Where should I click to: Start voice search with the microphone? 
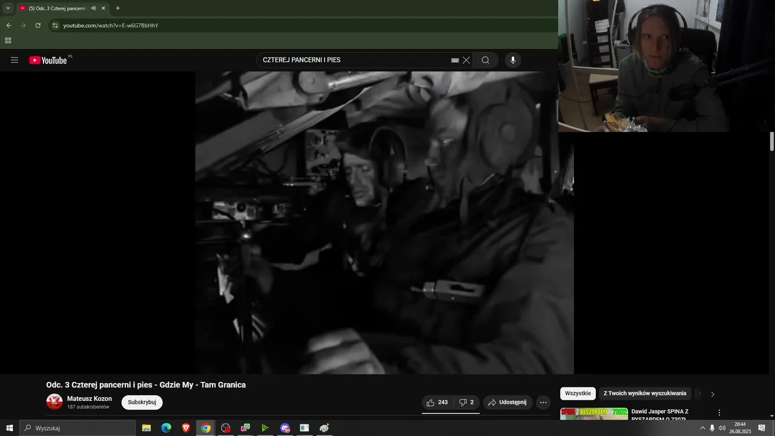[513, 60]
